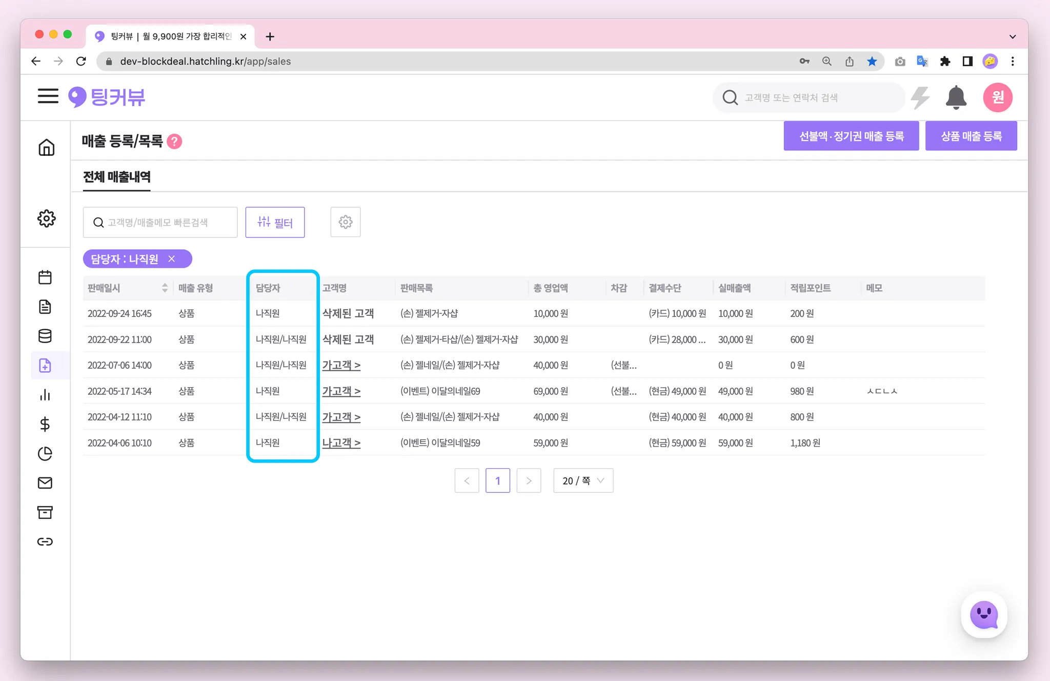This screenshot has height=681, width=1050.
Task: Click the mail envelope sidebar icon
Action: click(x=45, y=483)
